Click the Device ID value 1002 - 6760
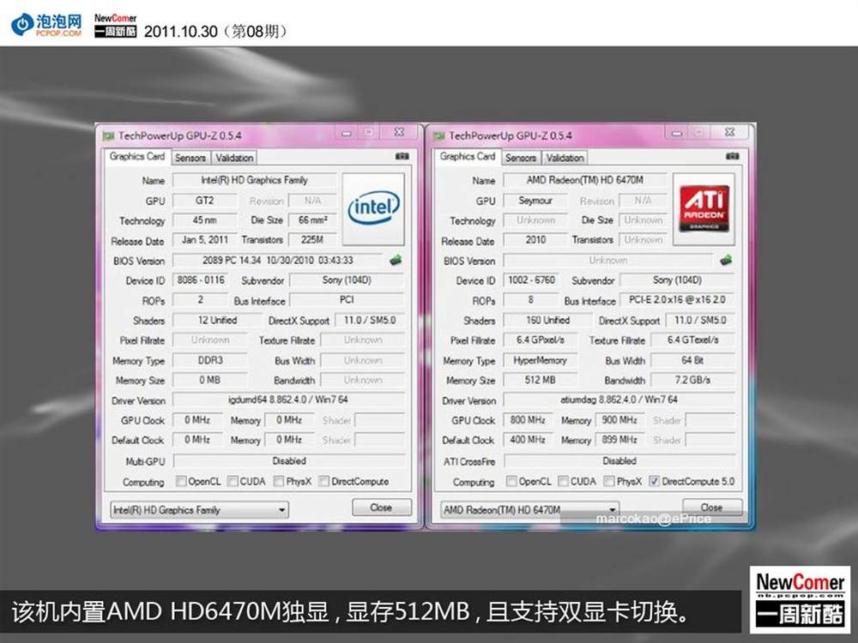858x643 pixels. [x=531, y=280]
